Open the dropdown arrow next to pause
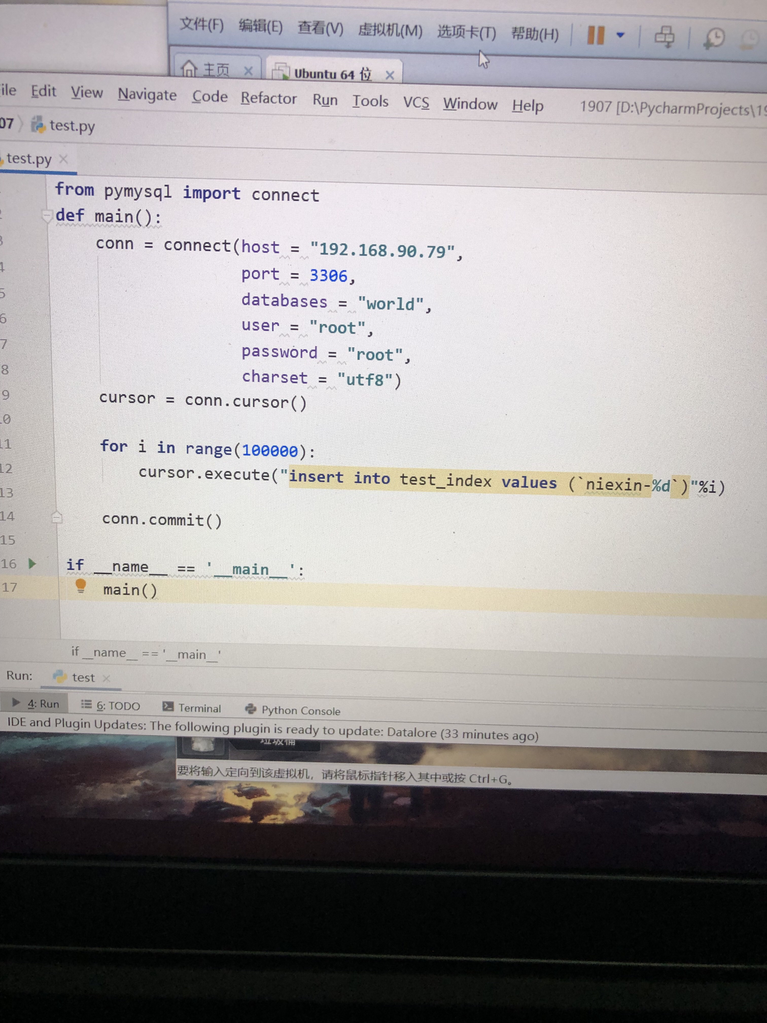The width and height of the screenshot is (767, 1023). tap(620, 35)
